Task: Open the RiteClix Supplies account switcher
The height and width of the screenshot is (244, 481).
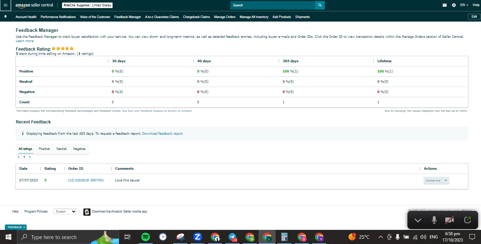Action: click(x=87, y=5)
